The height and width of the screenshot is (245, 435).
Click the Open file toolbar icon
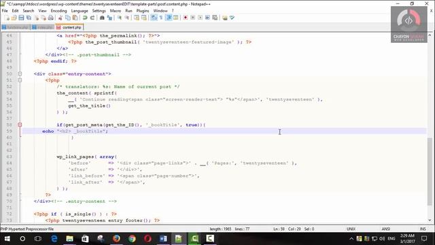tap(14, 18)
